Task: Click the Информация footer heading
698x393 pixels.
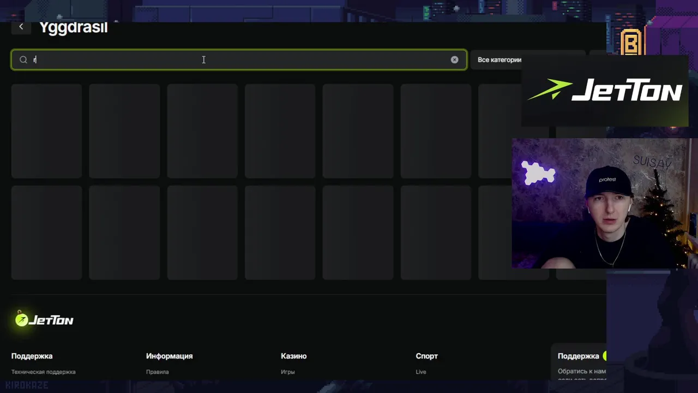Action: (x=169, y=356)
